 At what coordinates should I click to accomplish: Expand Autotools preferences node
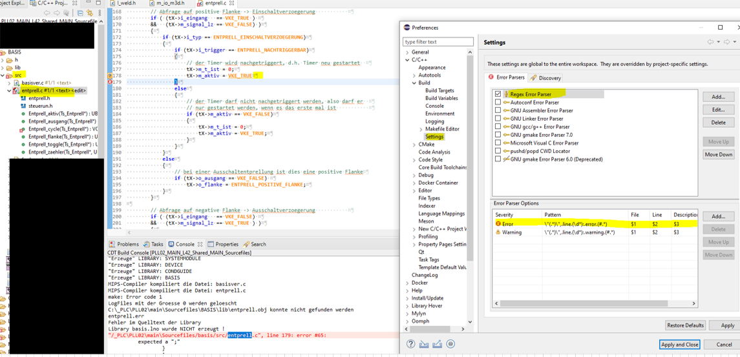click(x=414, y=76)
